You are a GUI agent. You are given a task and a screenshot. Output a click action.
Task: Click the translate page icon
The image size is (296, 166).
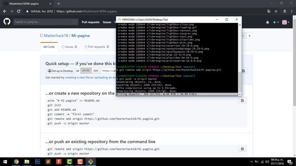click(x=269, y=11)
